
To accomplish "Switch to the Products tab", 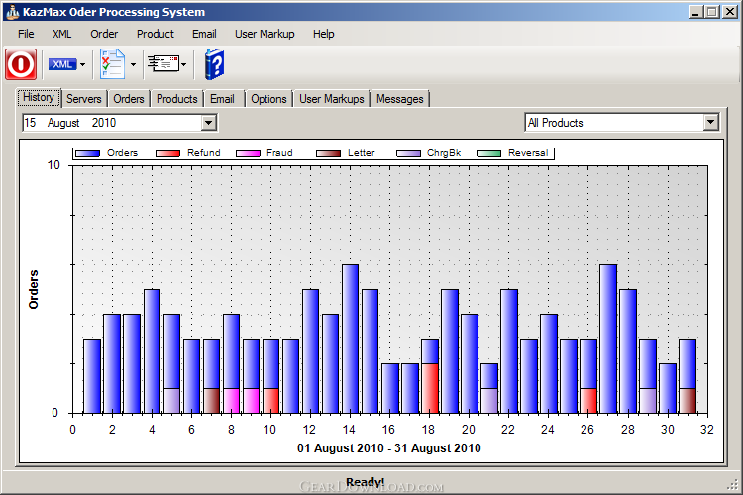I will point(176,99).
